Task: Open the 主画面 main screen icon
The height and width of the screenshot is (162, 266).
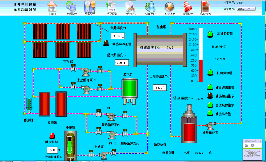Action: point(52,7)
